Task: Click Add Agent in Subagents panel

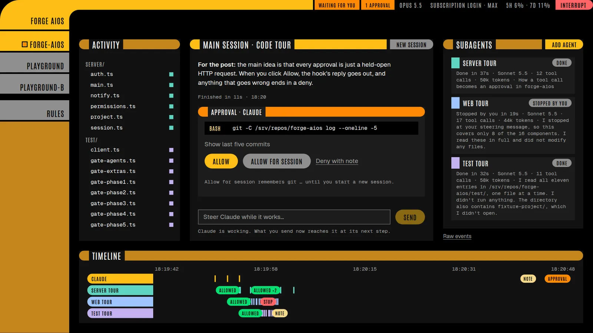Action: click(564, 45)
